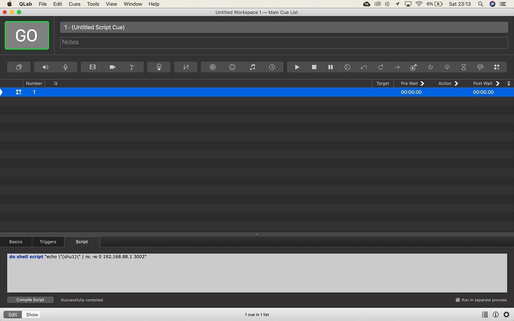Click the Number column header
This screenshot has width=514, height=321.
pos(34,84)
